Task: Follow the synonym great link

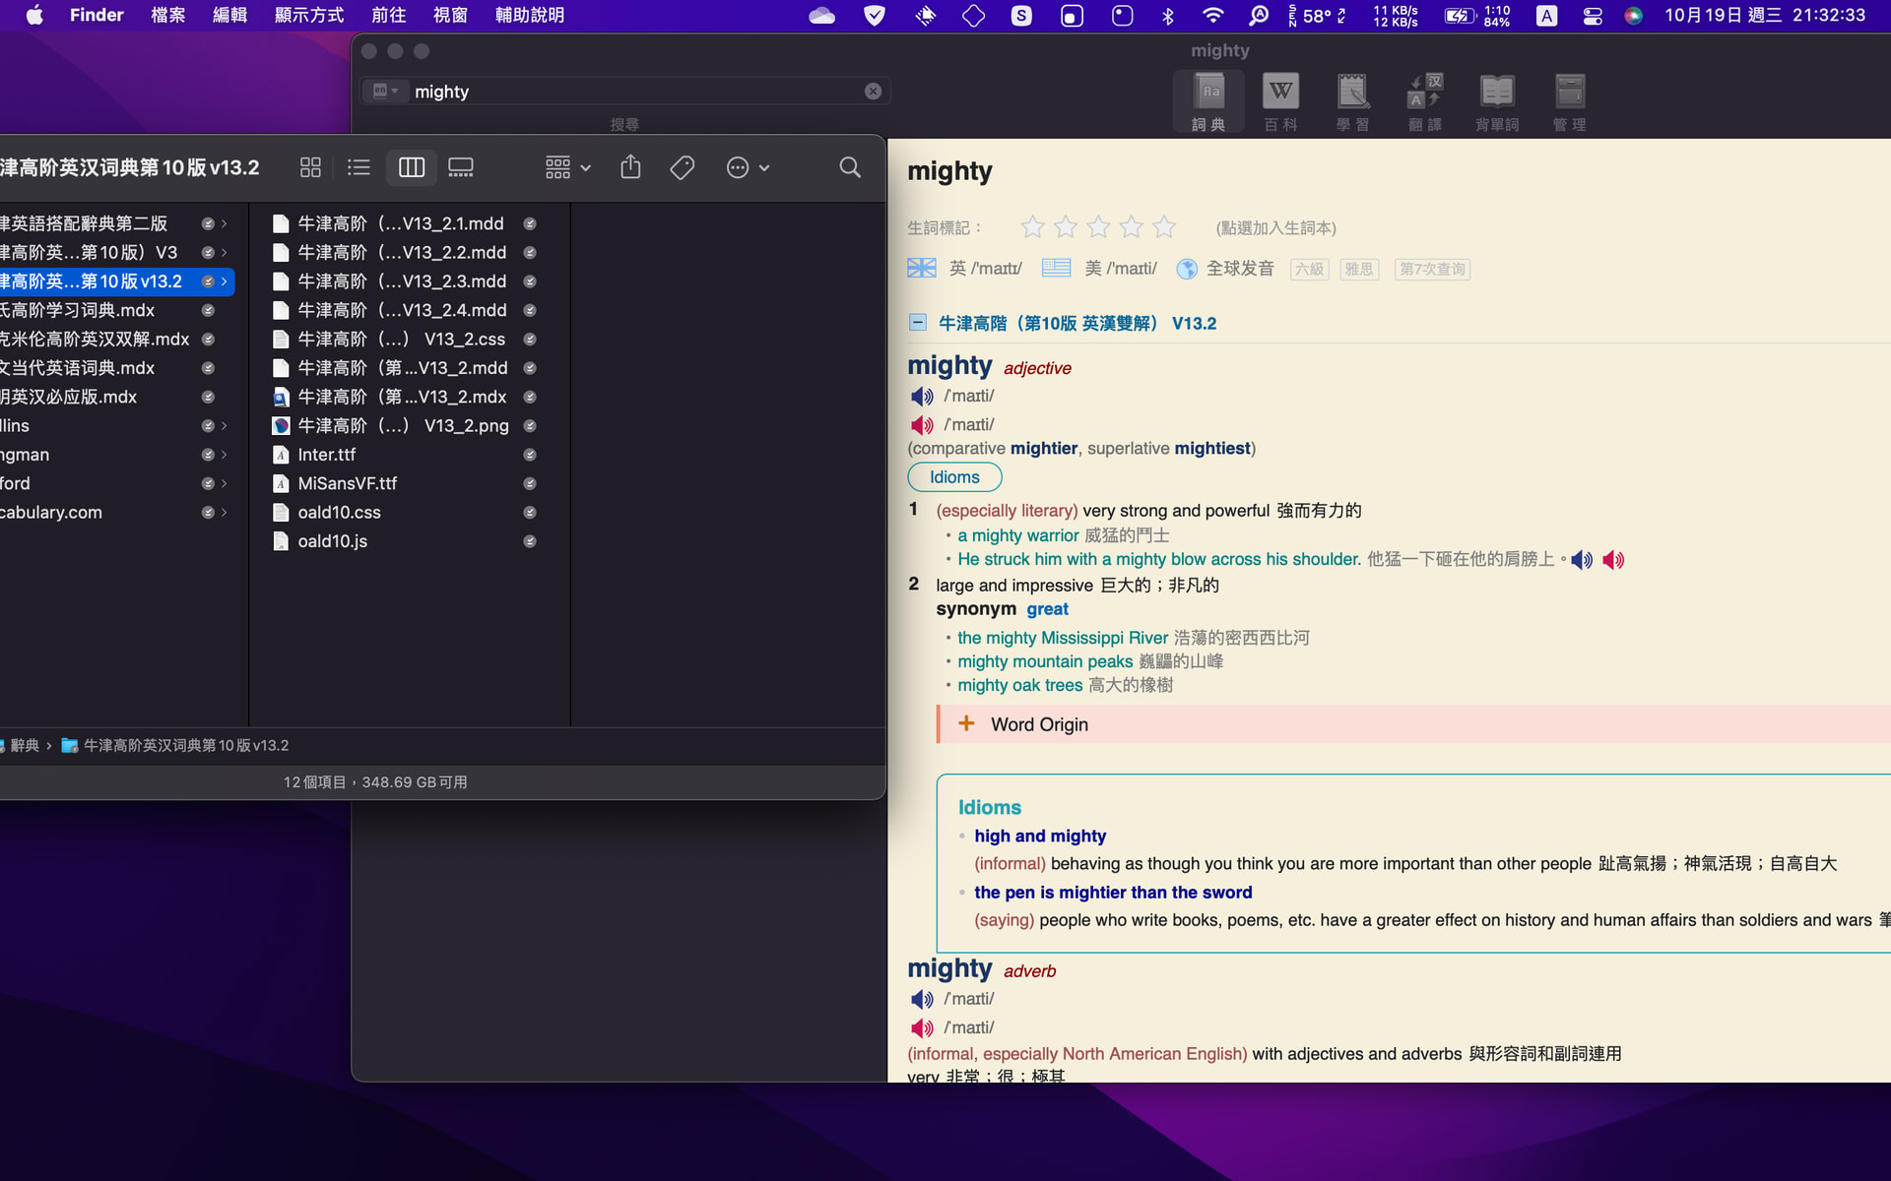Action: [x=1047, y=609]
